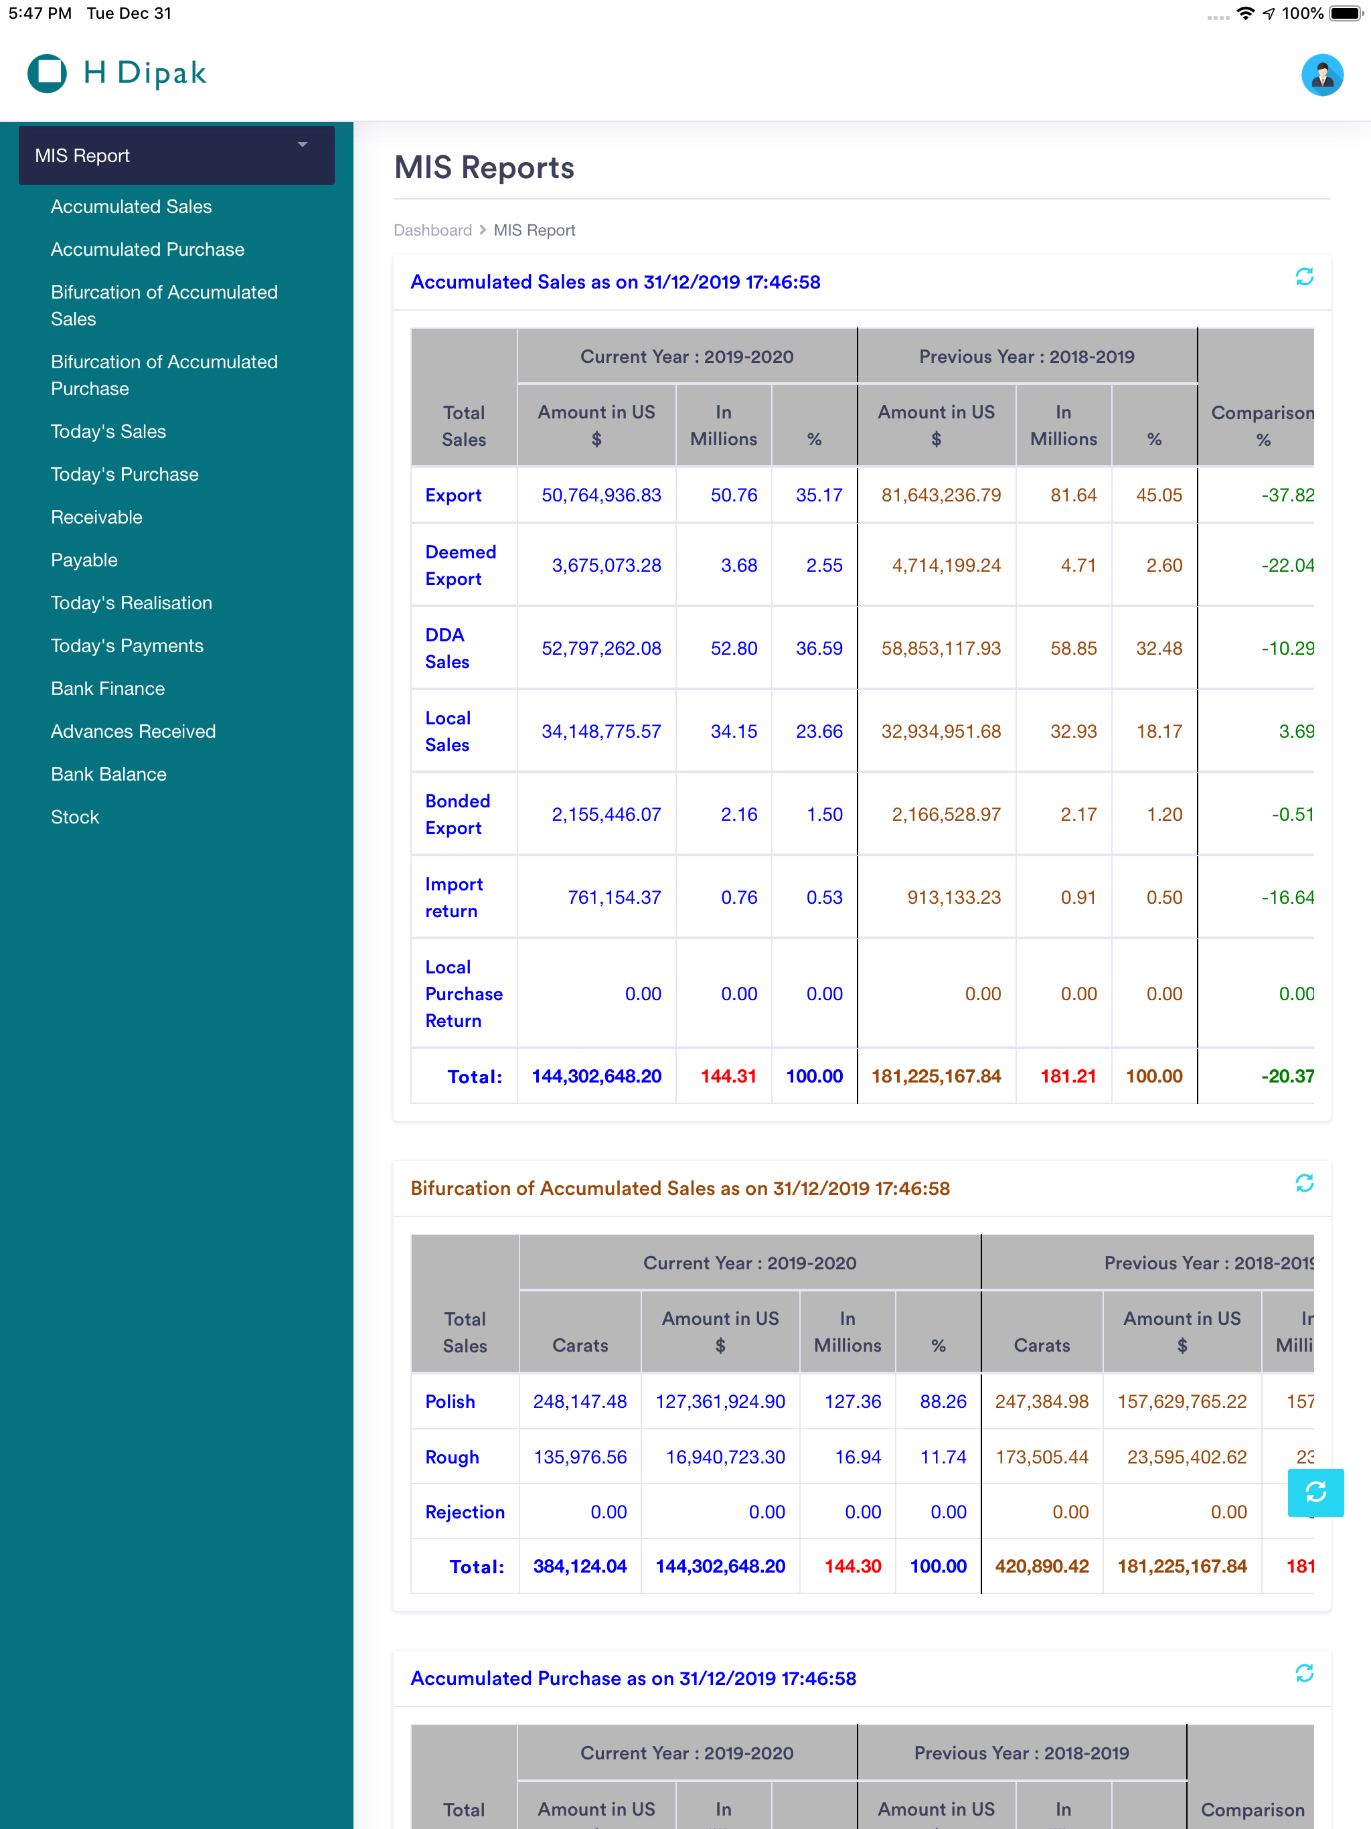The image size is (1371, 1829).
Task: Click the Rejection row label
Action: pos(465,1512)
